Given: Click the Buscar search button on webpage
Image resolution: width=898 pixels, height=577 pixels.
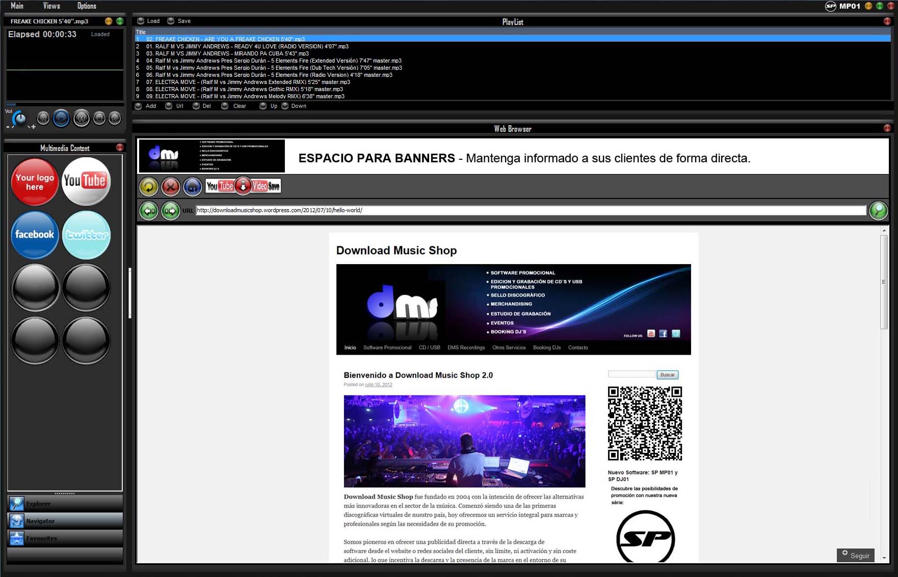Looking at the screenshot, I should pyautogui.click(x=667, y=375).
